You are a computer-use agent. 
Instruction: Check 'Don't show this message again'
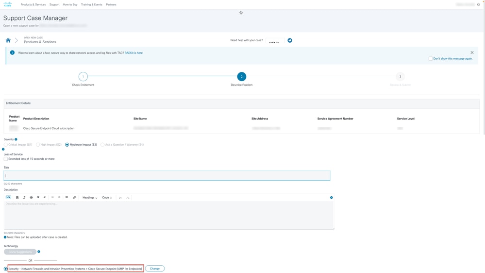(x=431, y=58)
